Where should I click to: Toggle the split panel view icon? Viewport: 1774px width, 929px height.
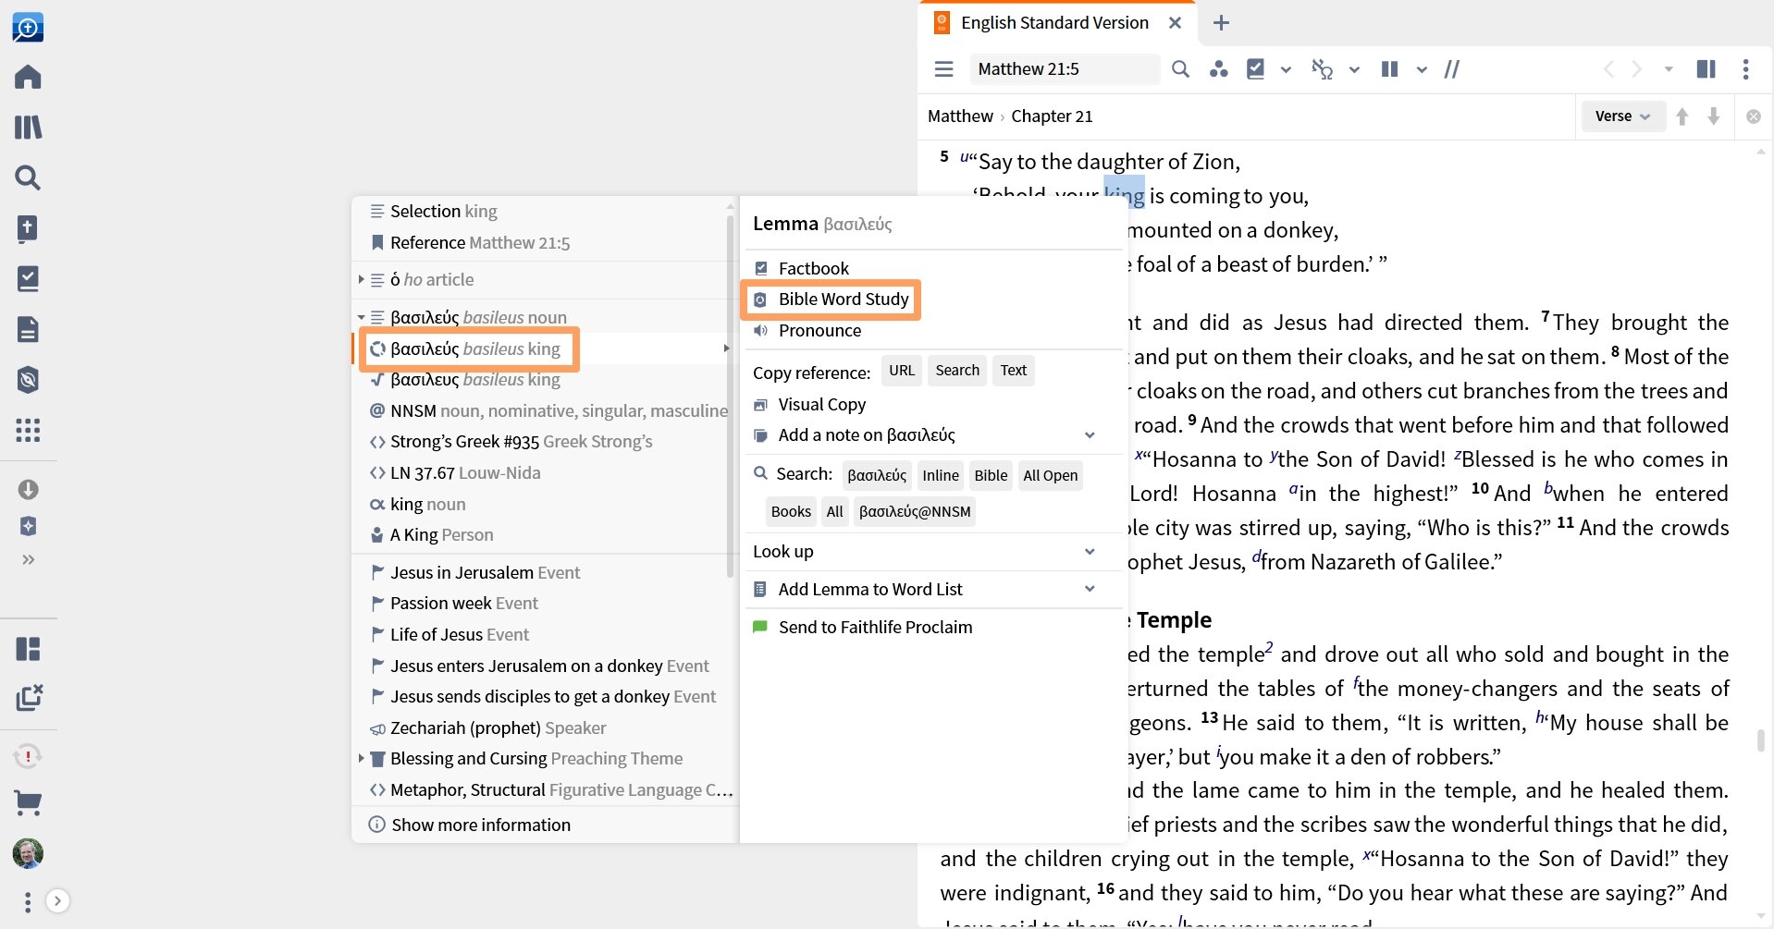[1706, 68]
